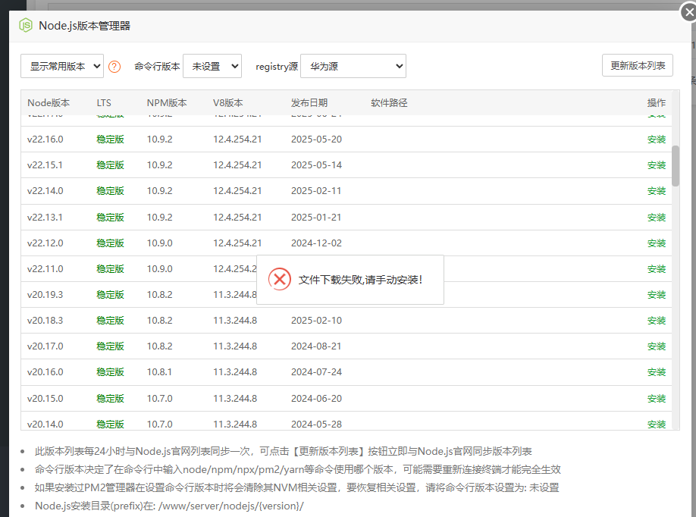Open the orange question mark help icon
This screenshot has height=517, width=696.
click(114, 67)
